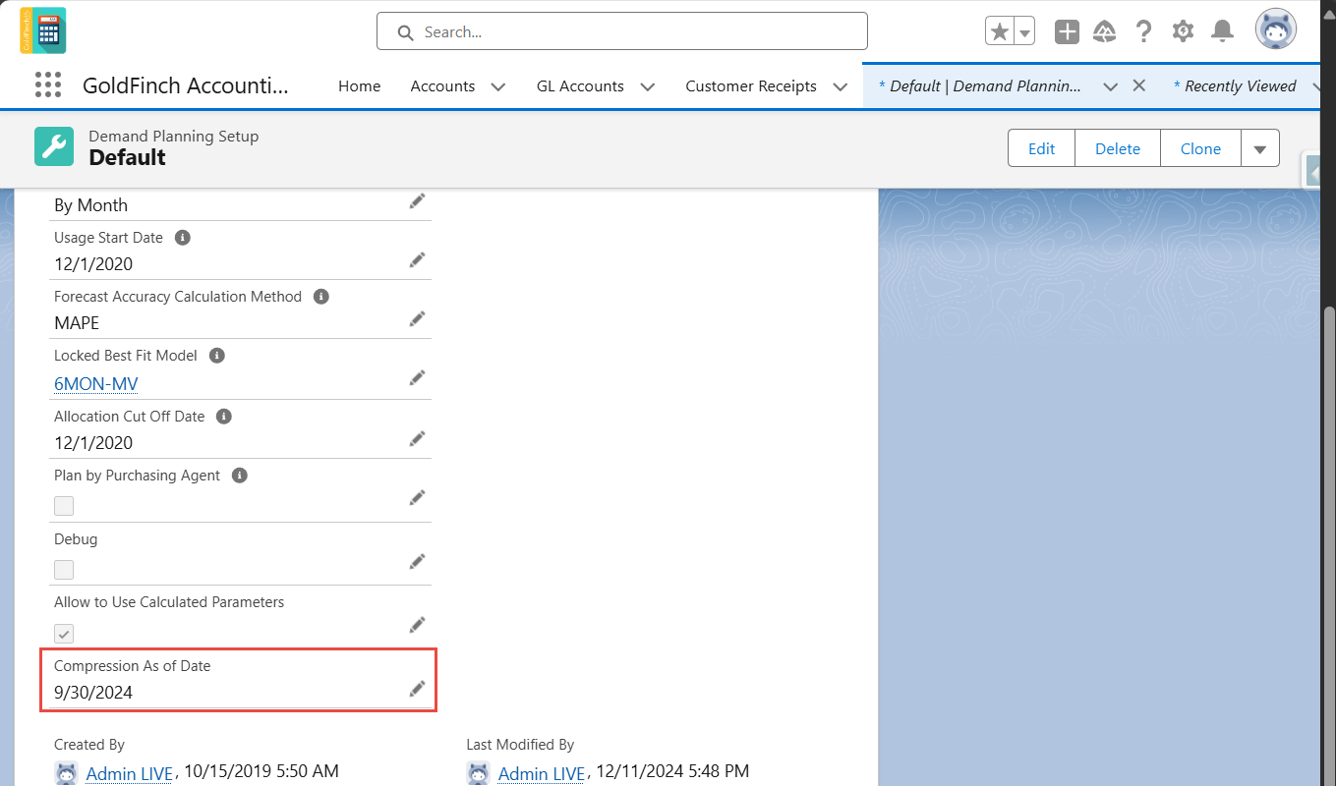Viewport: 1336px width, 786px height.
Task: Show info for Forecast Accuracy Calculation Method
Action: (x=320, y=296)
